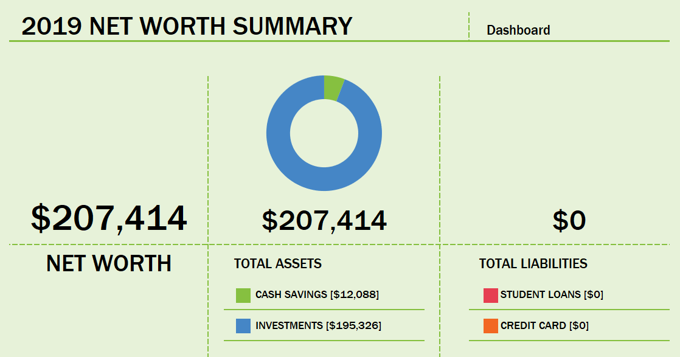Click the blue Investments legend swatch
This screenshot has width=680, height=357.
[243, 326]
